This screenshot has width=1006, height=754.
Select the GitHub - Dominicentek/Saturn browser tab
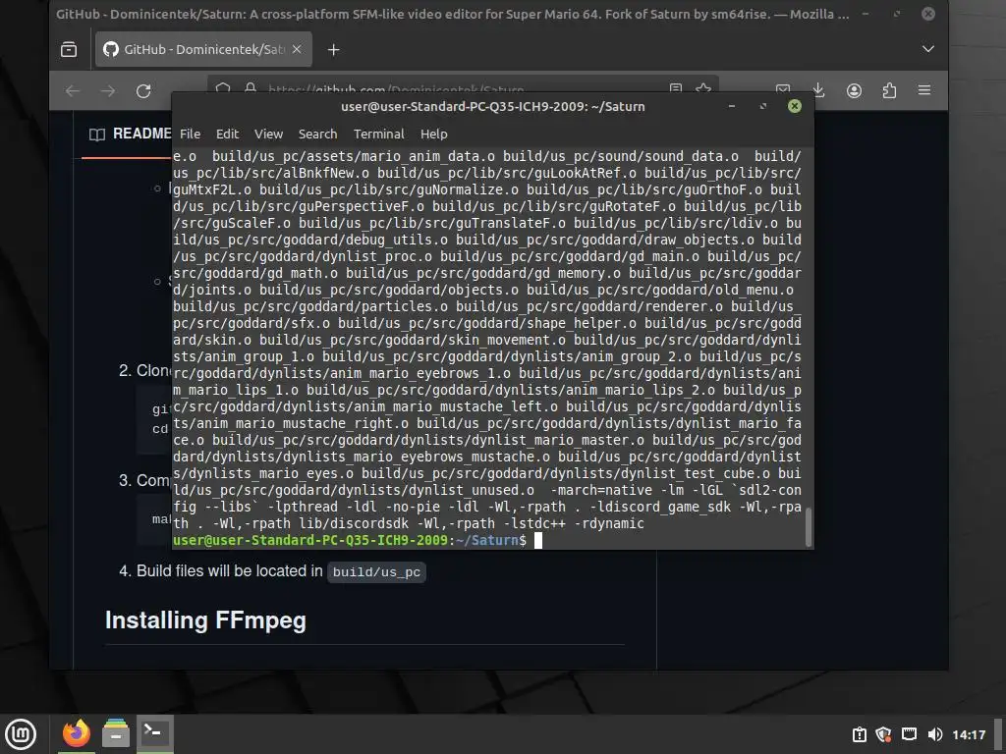(x=203, y=49)
